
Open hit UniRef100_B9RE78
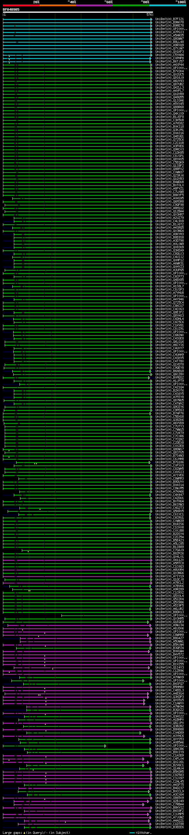click(x=170, y=26)
